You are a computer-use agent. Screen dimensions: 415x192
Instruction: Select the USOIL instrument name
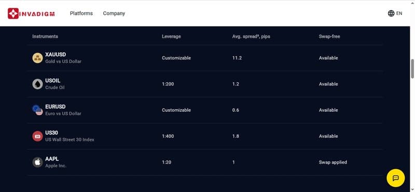pos(53,81)
